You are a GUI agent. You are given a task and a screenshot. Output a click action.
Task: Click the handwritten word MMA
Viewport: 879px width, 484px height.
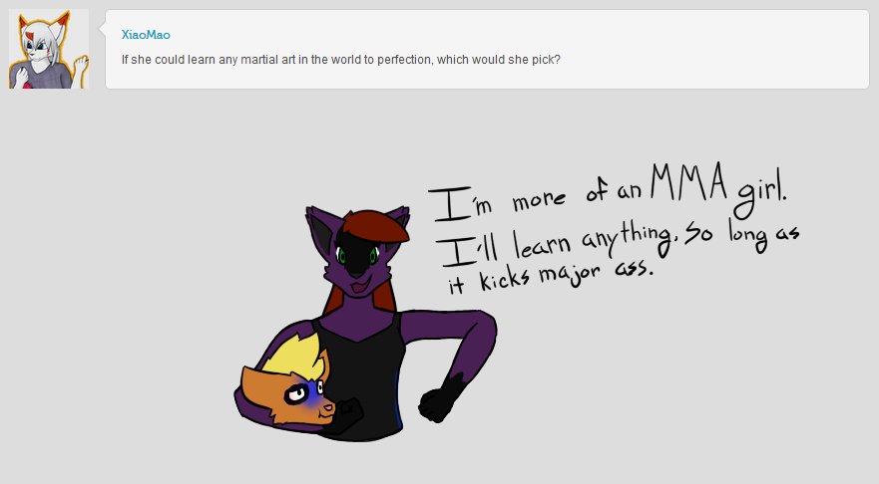pos(689,181)
